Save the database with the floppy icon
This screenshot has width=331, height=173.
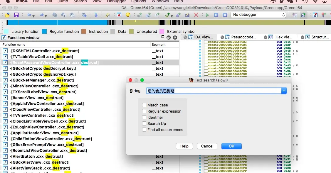coord(16,15)
